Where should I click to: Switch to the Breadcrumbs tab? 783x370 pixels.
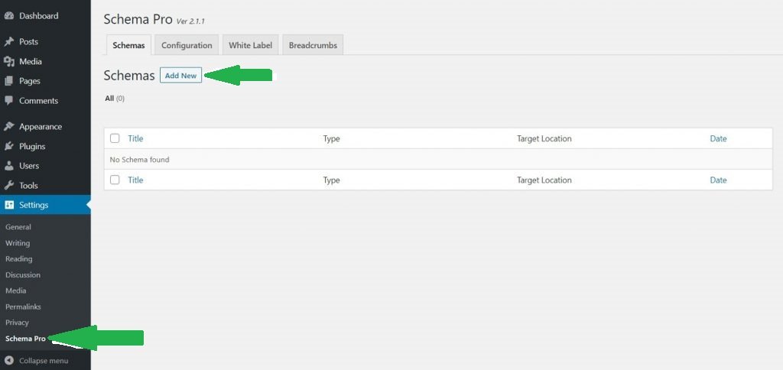(x=313, y=45)
